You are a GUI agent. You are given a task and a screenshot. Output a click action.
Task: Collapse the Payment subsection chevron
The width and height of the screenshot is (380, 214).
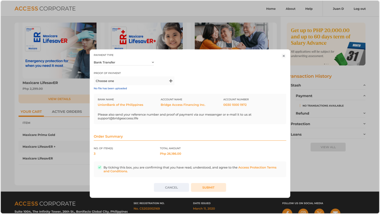364,96
